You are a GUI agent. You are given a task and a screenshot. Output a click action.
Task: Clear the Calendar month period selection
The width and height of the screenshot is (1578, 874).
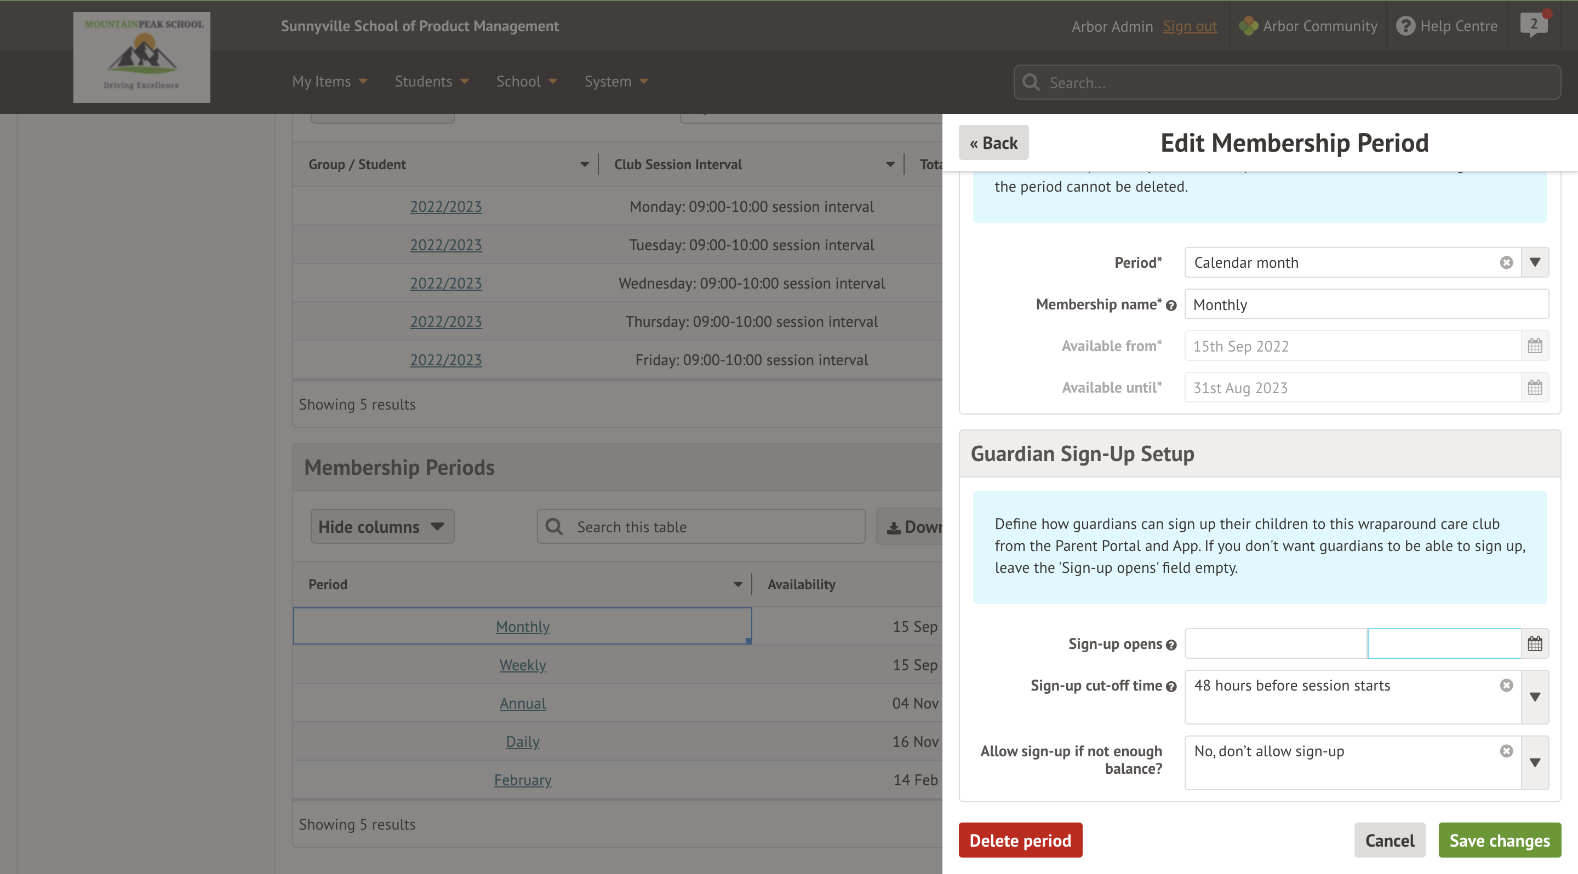pyautogui.click(x=1506, y=262)
